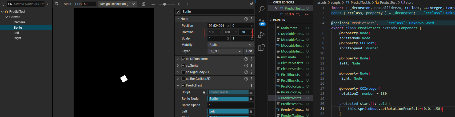This screenshot has width=455, height=117.
Task: Click the Stats button in preview toolbar
Action: (x=67, y=4)
